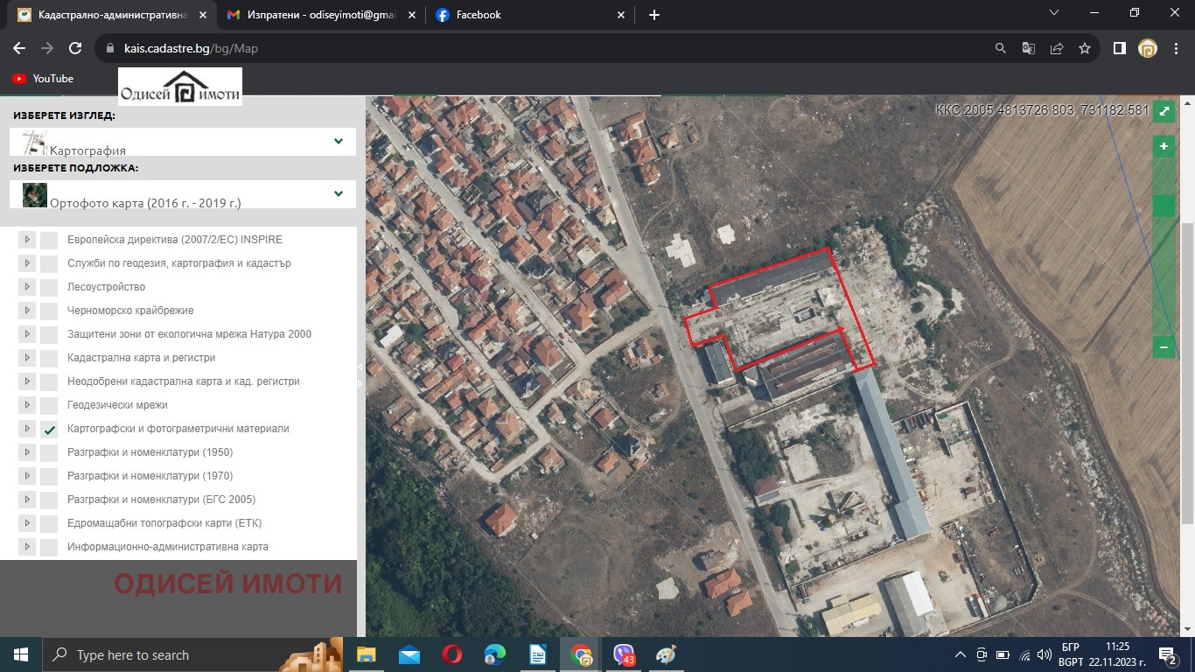Click the Windows taskbar search box
Image resolution: width=1195 pixels, height=672 pixels.
coord(166,654)
